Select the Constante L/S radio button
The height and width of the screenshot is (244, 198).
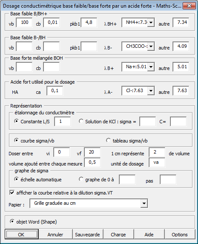(16, 121)
